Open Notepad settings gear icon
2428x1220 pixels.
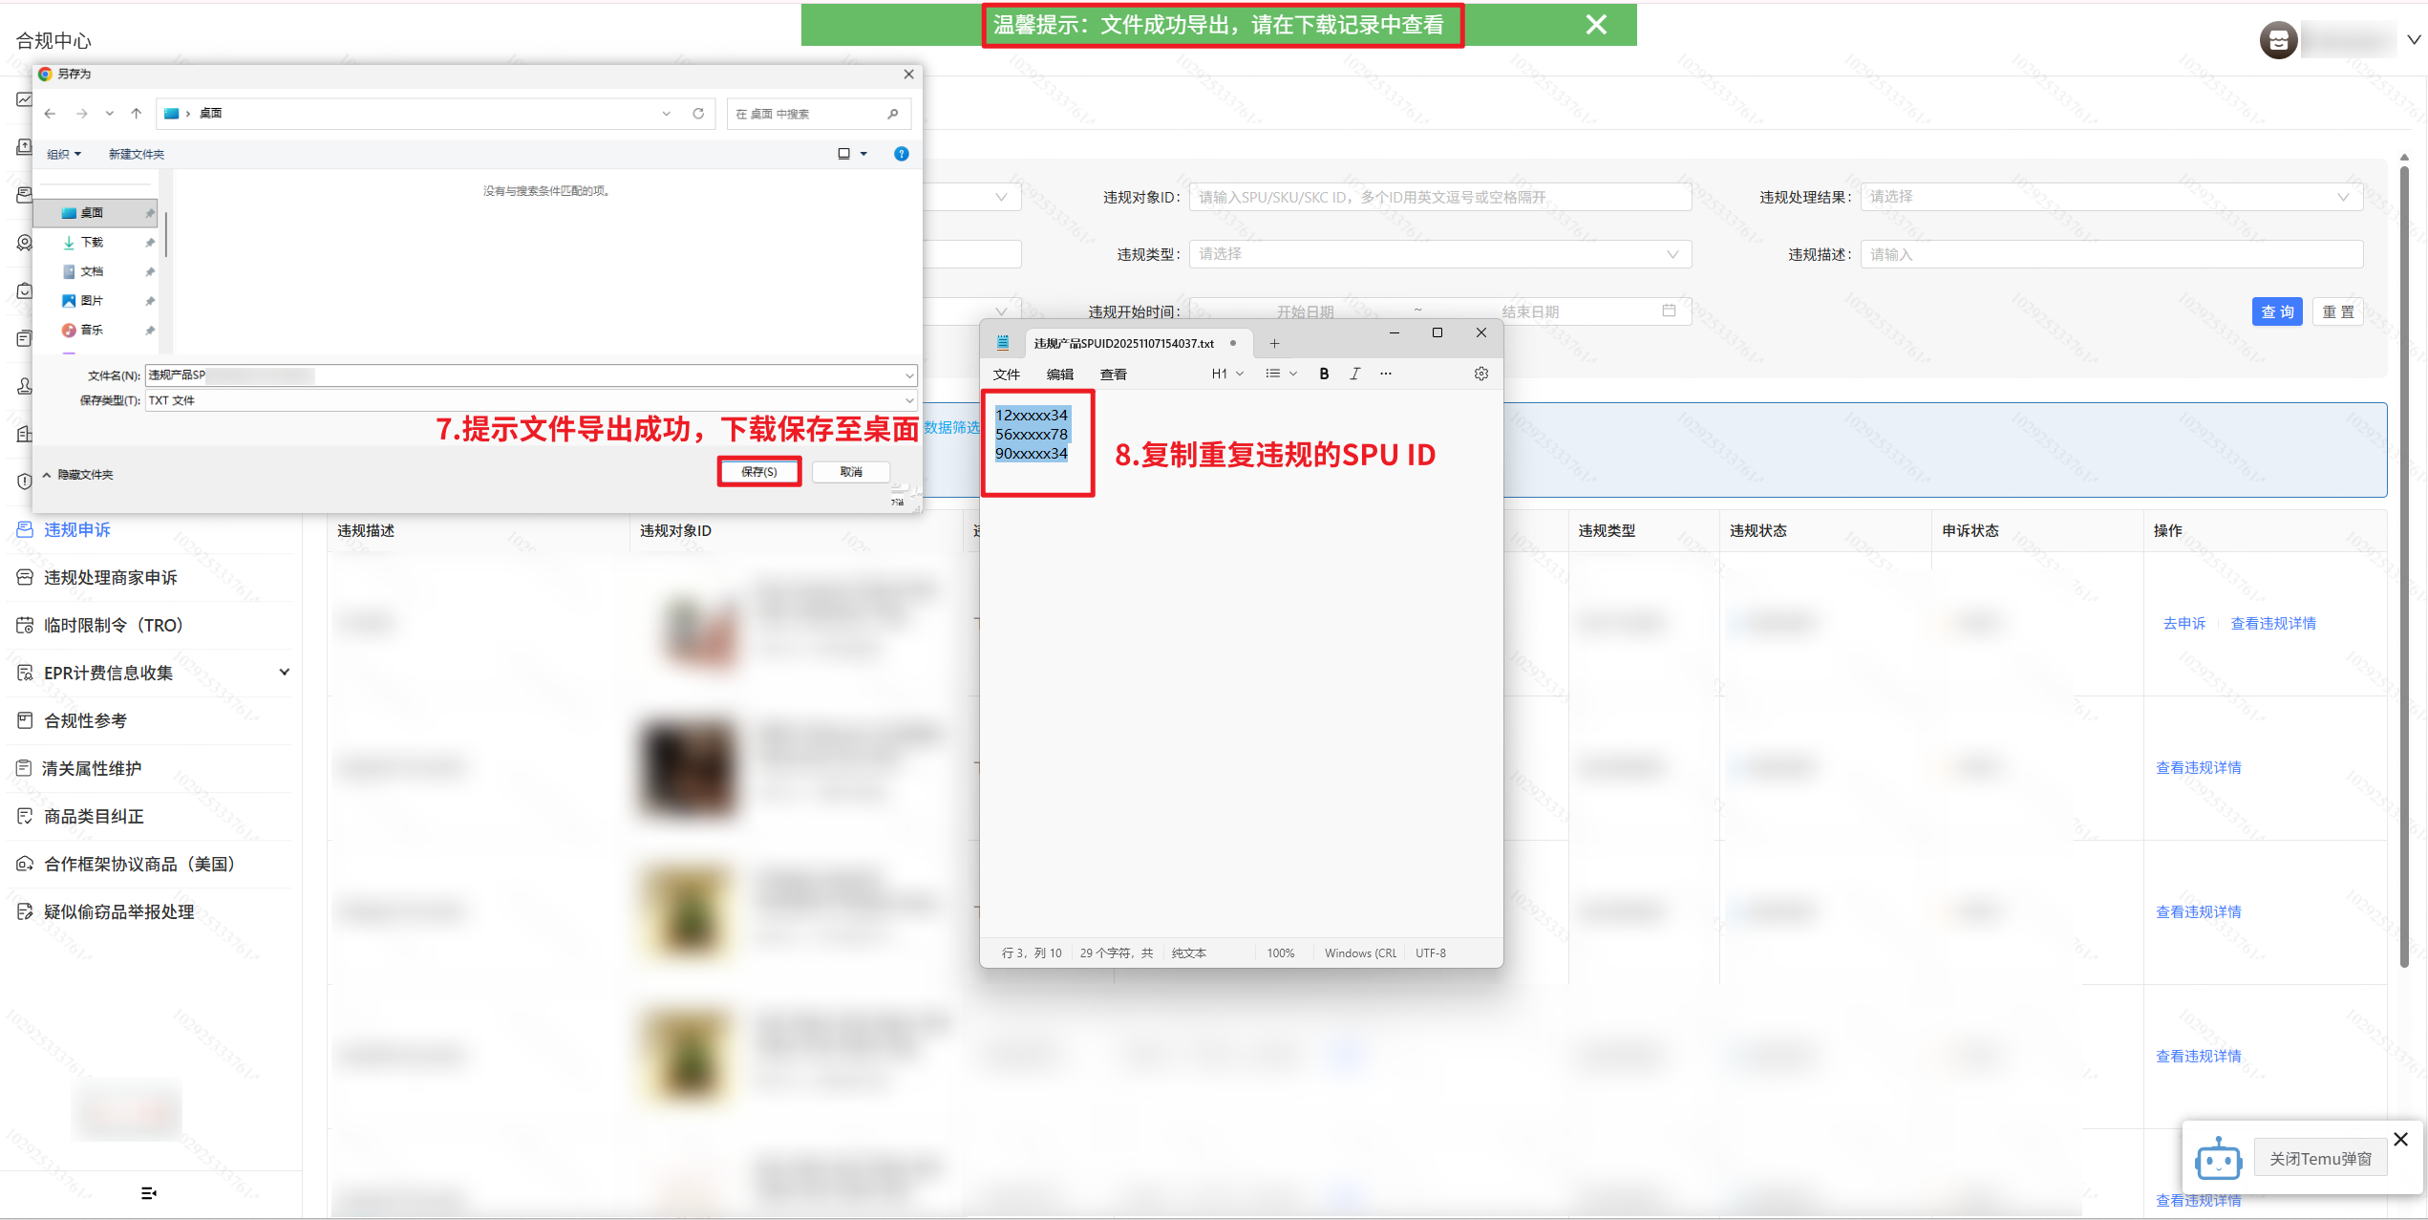(1480, 374)
